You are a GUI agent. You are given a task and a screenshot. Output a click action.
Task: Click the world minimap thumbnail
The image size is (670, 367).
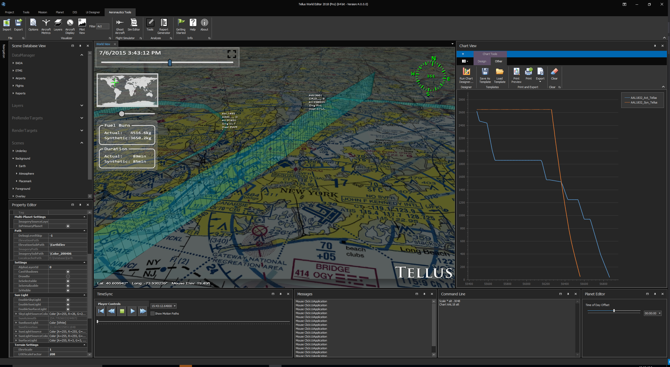pyautogui.click(x=127, y=90)
